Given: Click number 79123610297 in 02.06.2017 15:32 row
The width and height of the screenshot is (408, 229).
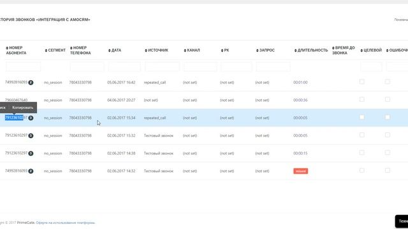Looking at the screenshot, I should coord(16,135).
